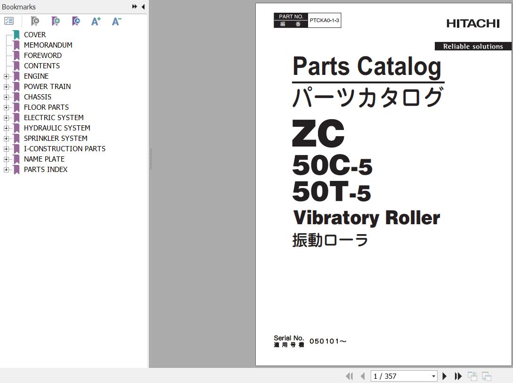
Task: Expand the PARTS INDEX bookmark
Action: 6,170
